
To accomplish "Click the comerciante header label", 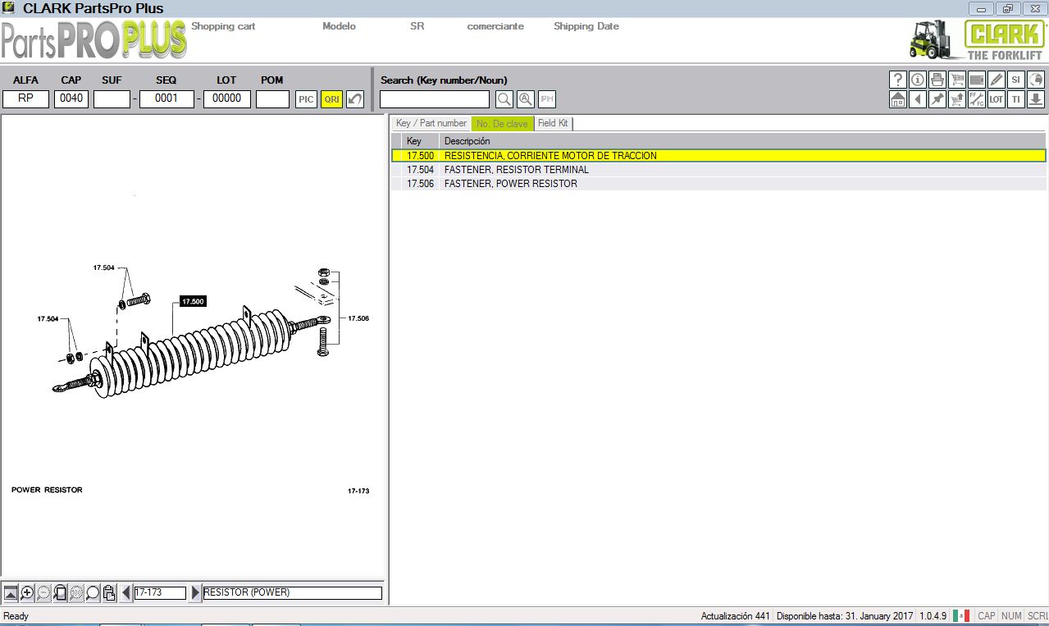I will point(495,26).
